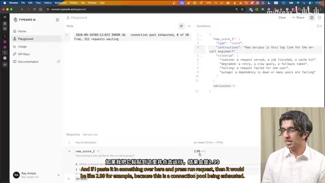
Task: Click the Playground breadcrumb title
Action: (79, 18)
